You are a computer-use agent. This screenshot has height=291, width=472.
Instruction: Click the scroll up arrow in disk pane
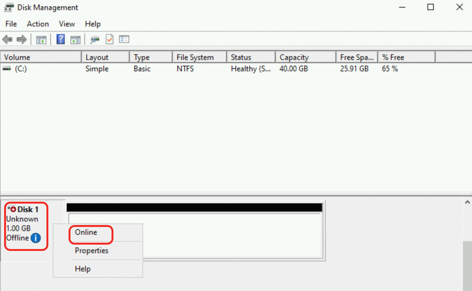pos(468,202)
